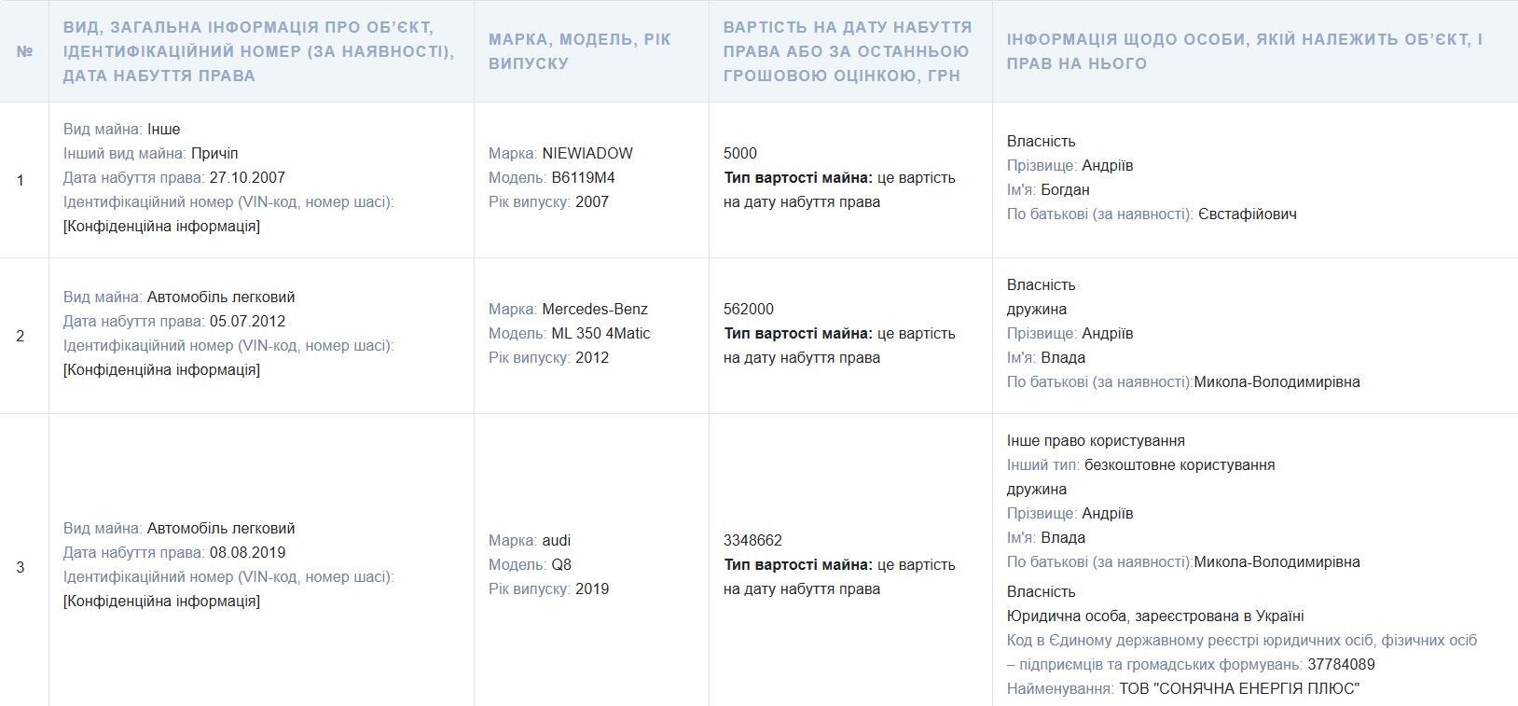Click the acquisition date 08.08.2019

(x=247, y=552)
